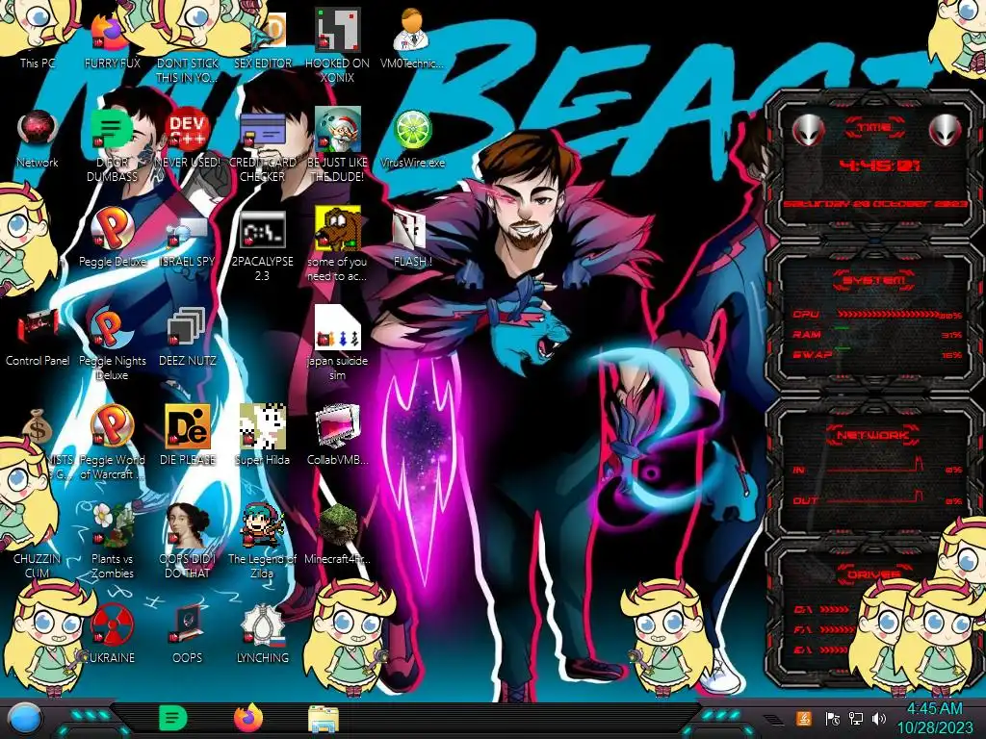The width and height of the screenshot is (986, 739).
Task: Click the network OUT graph line
Action: pyautogui.click(x=875, y=497)
